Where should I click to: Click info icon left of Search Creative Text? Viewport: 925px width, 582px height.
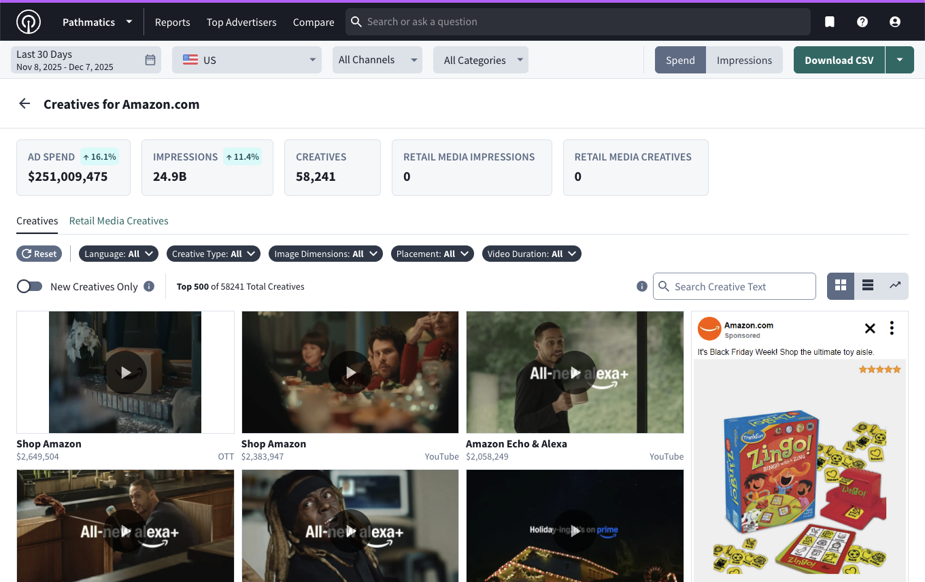pos(641,286)
